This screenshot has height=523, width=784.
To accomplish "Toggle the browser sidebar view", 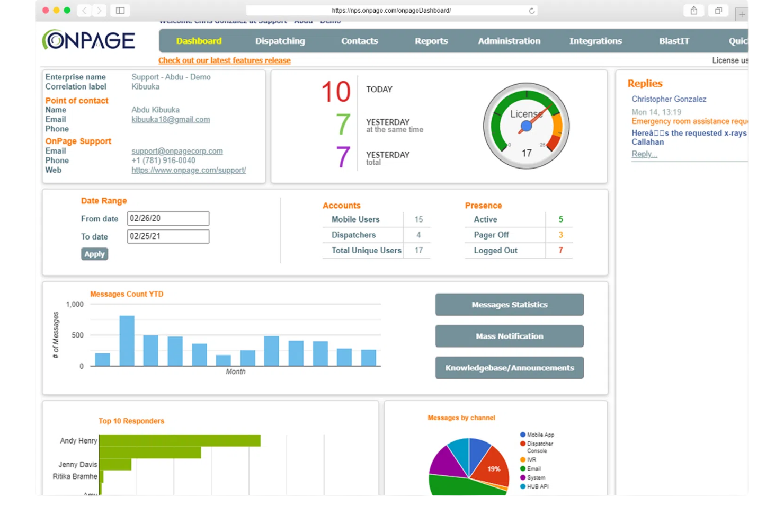I will coord(120,10).
